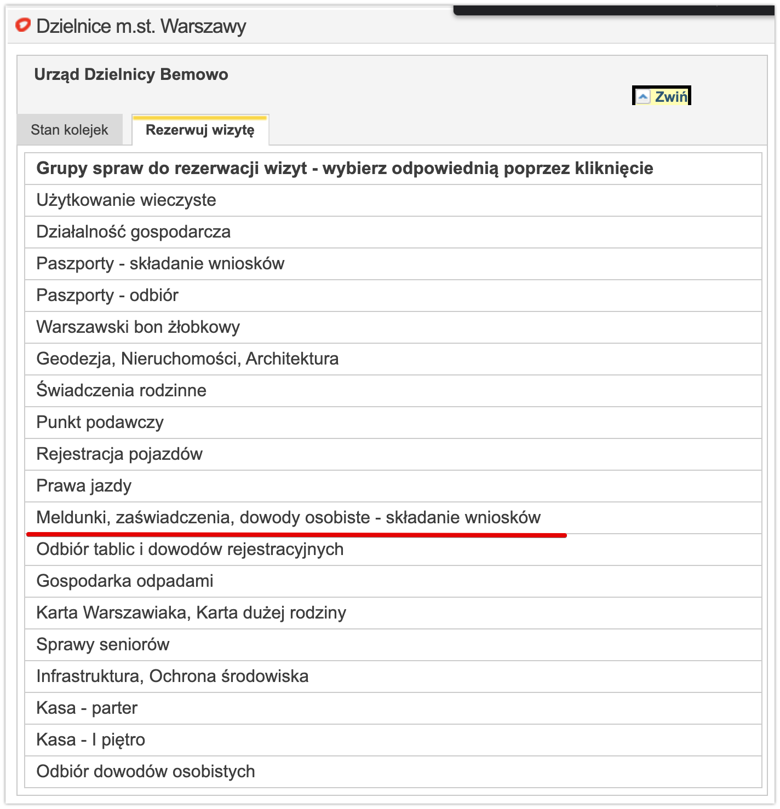Choose Karta Warszawiaka, Karta dużej rodziny
Image resolution: width=780 pixels, height=809 pixels.
tap(393, 613)
